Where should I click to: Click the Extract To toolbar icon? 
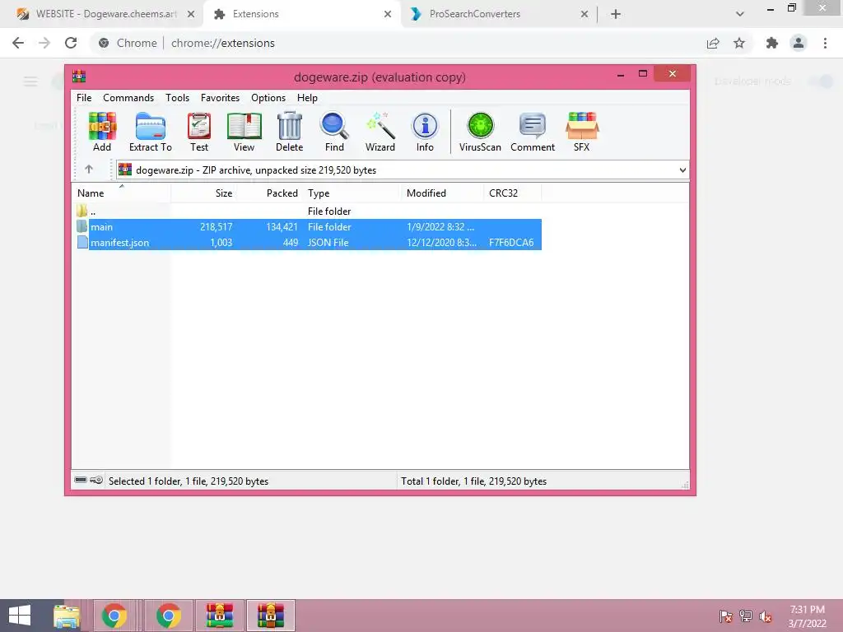pyautogui.click(x=151, y=132)
